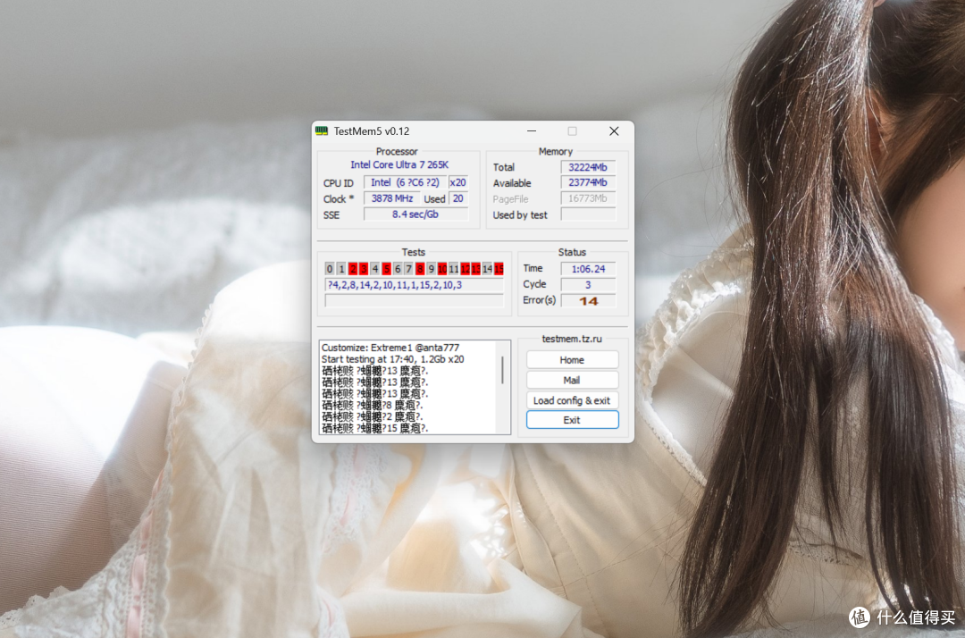965x638 pixels.
Task: Minimize the TestMem5 window
Action: (532, 131)
